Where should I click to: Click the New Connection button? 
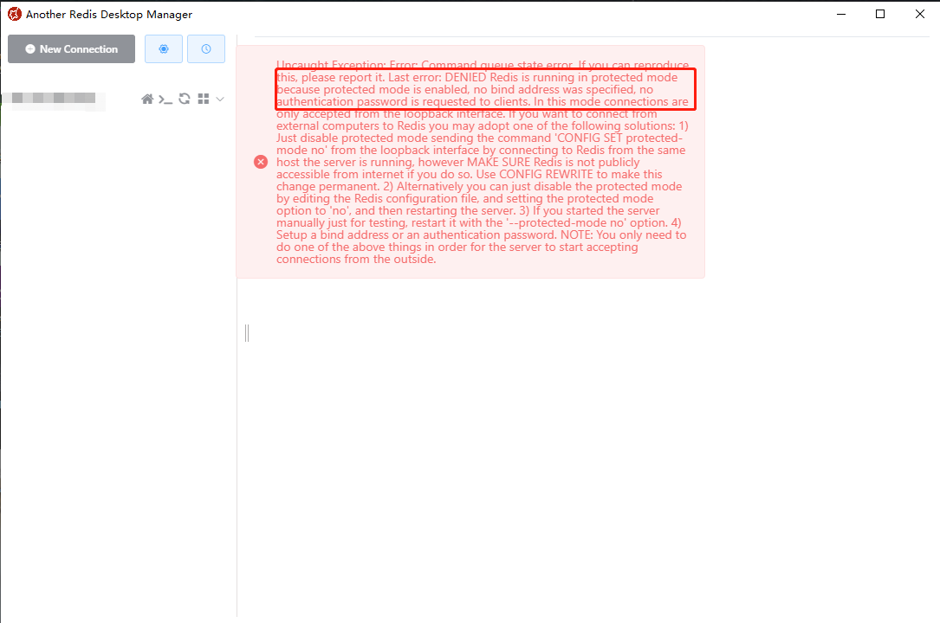click(x=71, y=49)
